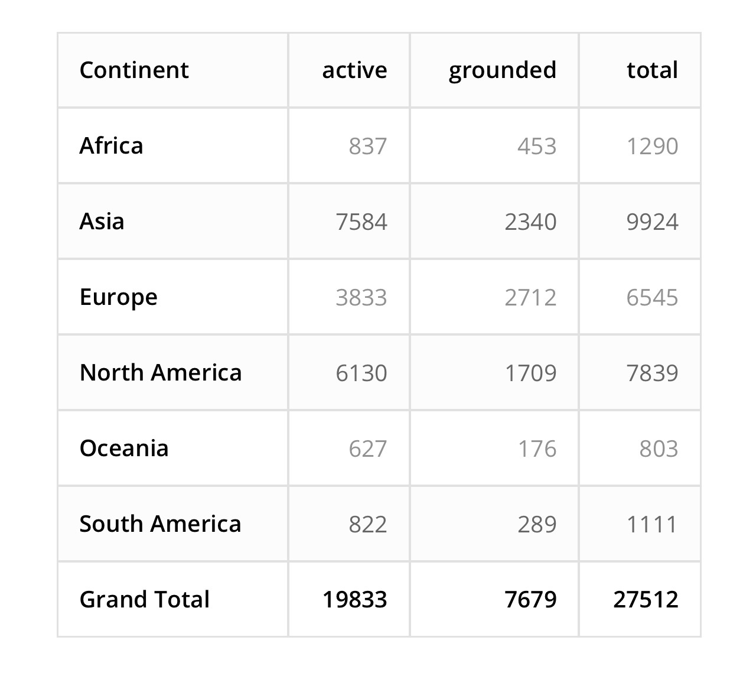
Task: Select the South America row label
Action: 160,524
